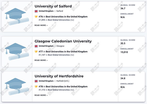
Task: Click the yellow badge icon beside #77 ranking
Action: coord(36,52)
